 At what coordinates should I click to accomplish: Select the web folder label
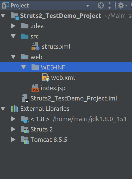point(36,57)
